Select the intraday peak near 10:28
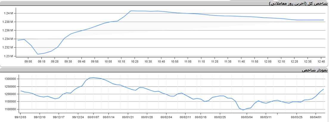This screenshot has height=122, width=329. coord(131,11)
